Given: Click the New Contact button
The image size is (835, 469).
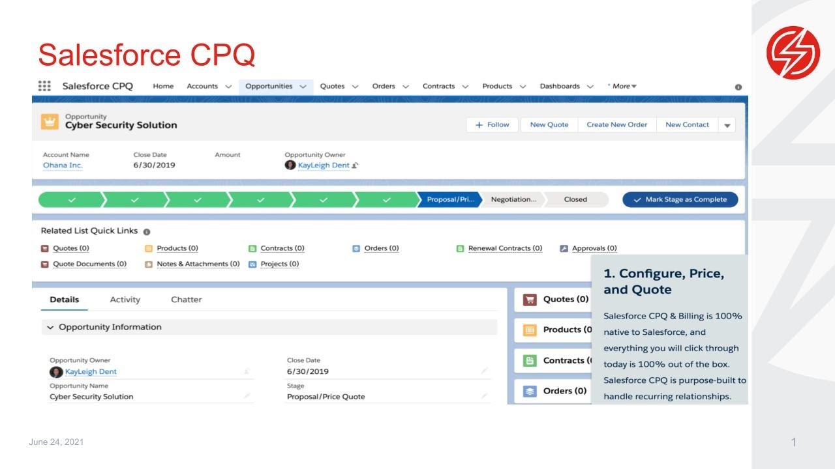Looking at the screenshot, I should click(x=688, y=125).
